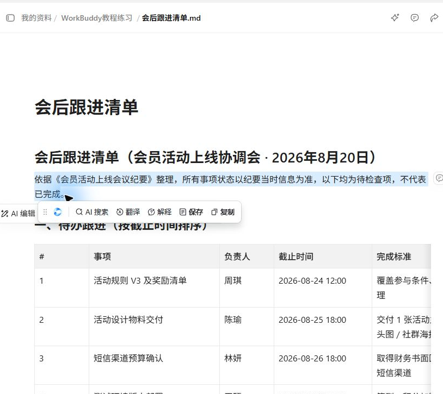Click cell 陈瑜

click(x=247, y=327)
